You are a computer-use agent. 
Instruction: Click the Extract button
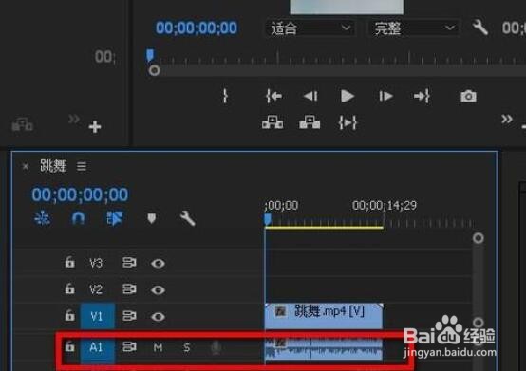pos(310,122)
